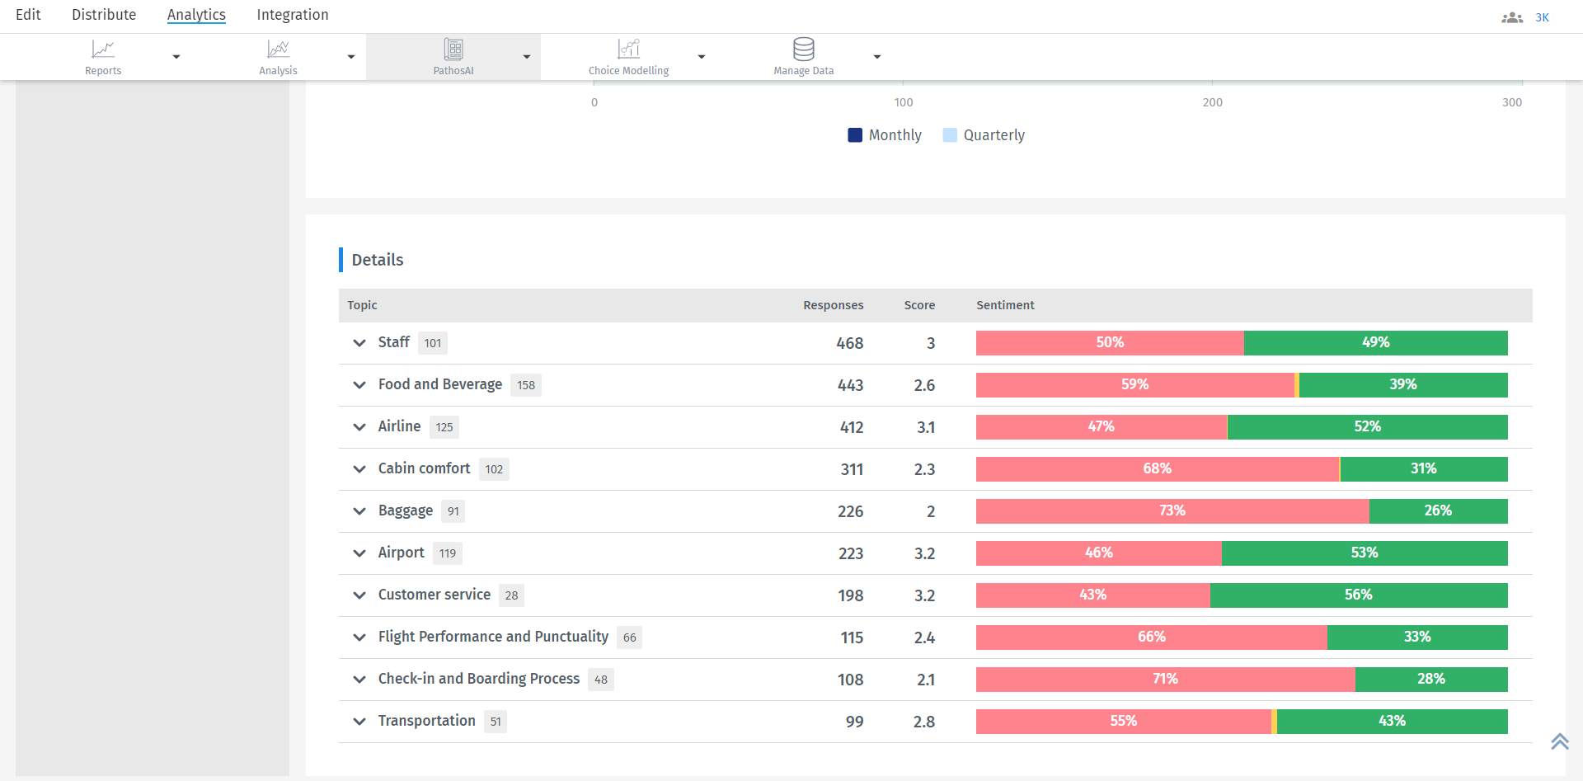This screenshot has height=781, width=1583.
Task: Toggle the Monthly series in the legend
Action: [884, 134]
